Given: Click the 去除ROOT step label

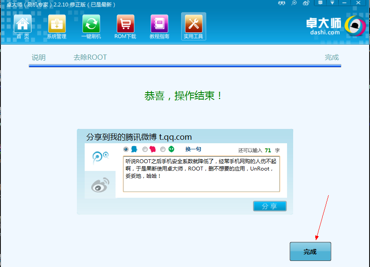Looking at the screenshot, I should [x=90, y=58].
